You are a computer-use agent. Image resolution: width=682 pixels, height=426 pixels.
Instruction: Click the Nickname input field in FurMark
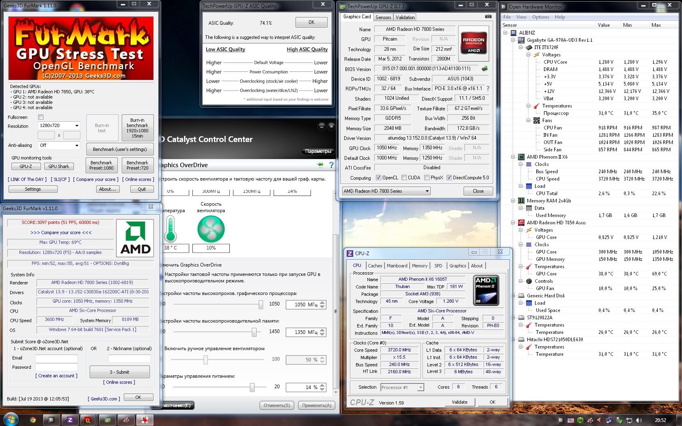coord(129,358)
